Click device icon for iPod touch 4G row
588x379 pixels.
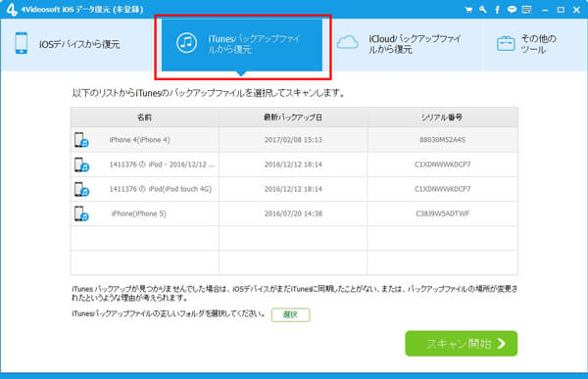pos(81,189)
